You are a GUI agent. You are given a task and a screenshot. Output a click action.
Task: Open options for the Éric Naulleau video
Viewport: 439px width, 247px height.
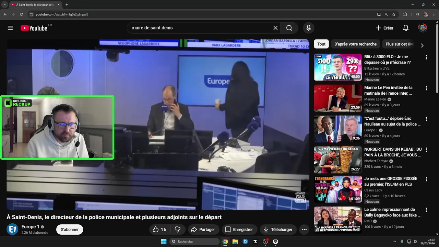[427, 119]
